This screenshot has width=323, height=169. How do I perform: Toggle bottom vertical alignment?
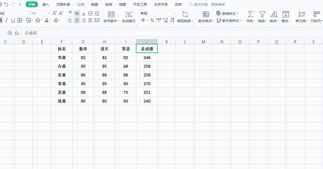84,14
